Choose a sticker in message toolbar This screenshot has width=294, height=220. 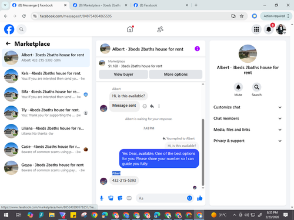120,198
